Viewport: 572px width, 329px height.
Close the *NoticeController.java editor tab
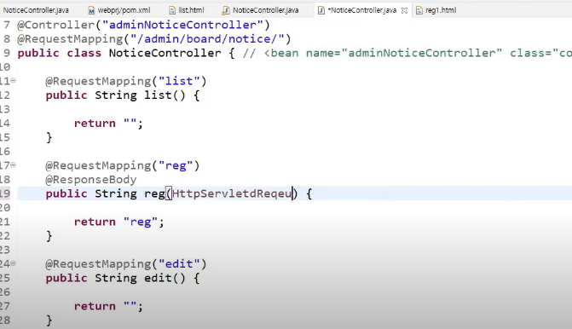pyautogui.click(x=404, y=10)
